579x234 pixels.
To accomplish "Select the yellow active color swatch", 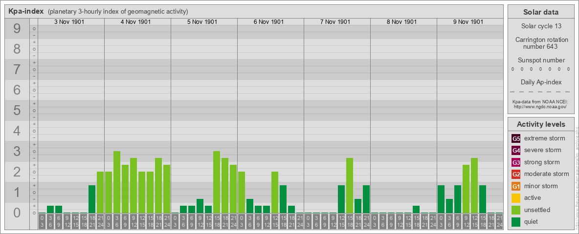I will (516, 198).
